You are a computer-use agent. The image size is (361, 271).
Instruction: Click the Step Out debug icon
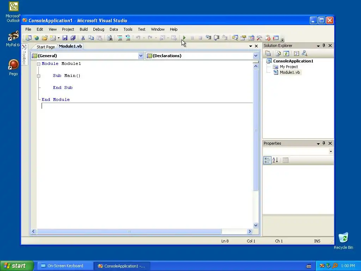point(225,38)
